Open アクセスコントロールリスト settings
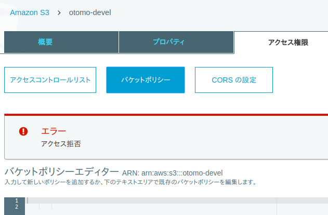 [x=50, y=80]
